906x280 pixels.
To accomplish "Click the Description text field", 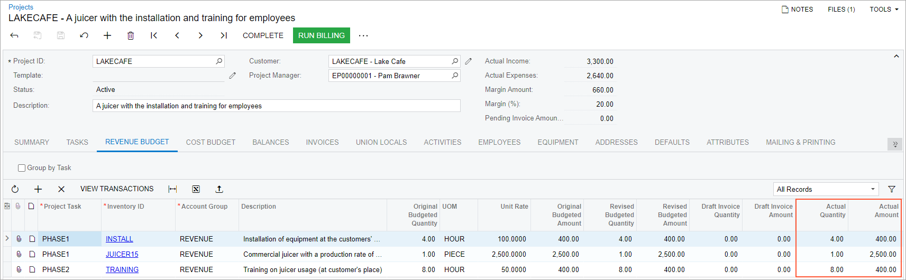I will [x=276, y=106].
